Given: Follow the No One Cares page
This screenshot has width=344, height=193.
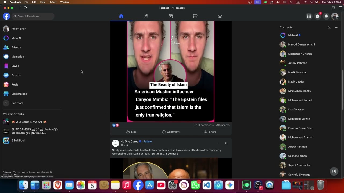Looking at the screenshot, I should click(148, 142).
